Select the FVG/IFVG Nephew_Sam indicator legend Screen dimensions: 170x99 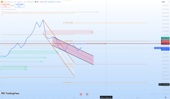(x=51, y=12)
